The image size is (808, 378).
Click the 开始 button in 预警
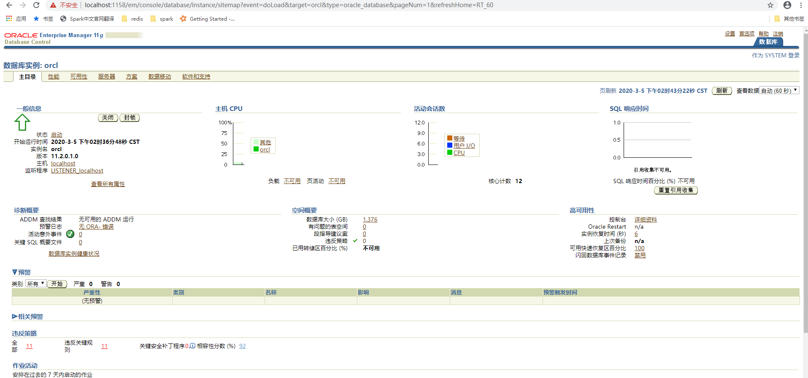click(x=57, y=284)
